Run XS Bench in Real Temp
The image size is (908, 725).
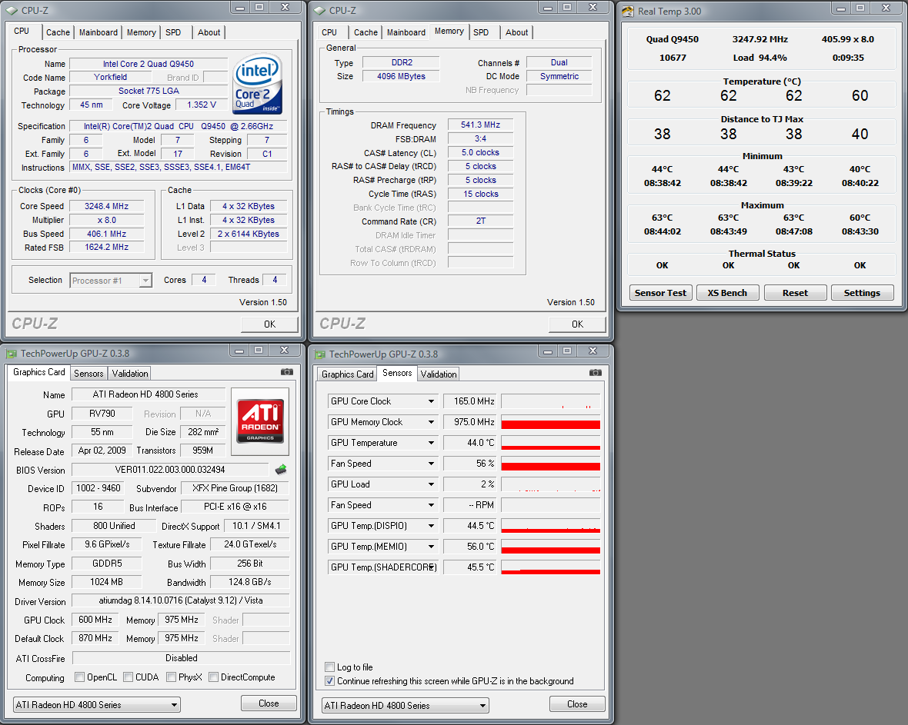click(x=726, y=293)
